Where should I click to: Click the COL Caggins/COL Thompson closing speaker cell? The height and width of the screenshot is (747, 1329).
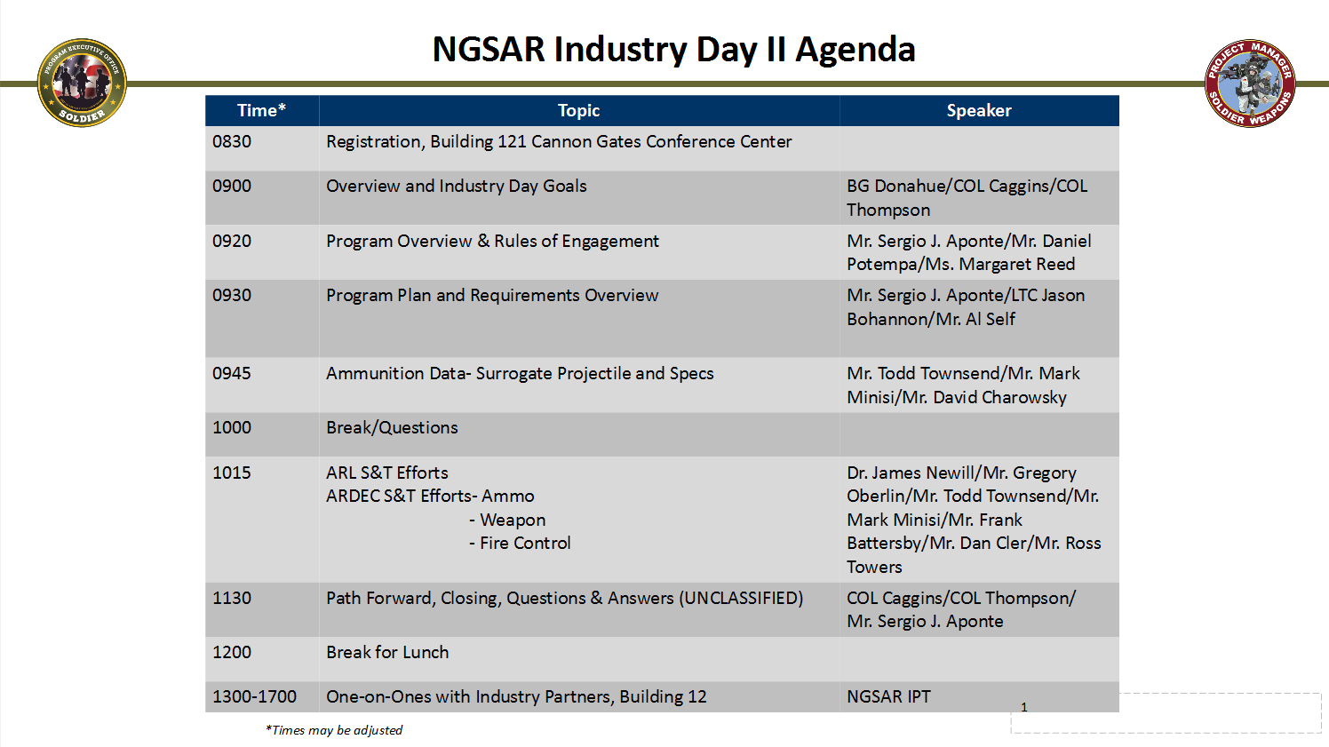click(x=979, y=609)
